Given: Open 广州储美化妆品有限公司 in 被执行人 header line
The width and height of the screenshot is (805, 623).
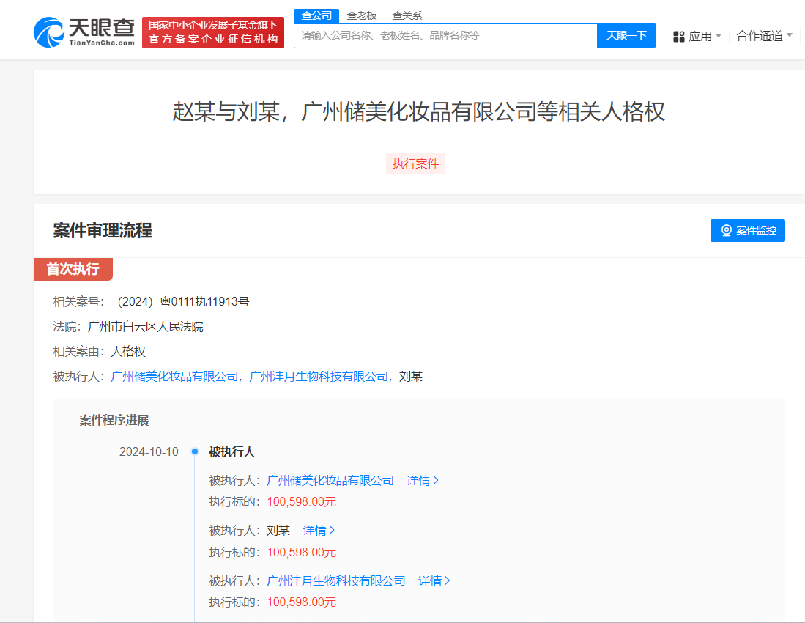Looking at the screenshot, I should (x=174, y=377).
